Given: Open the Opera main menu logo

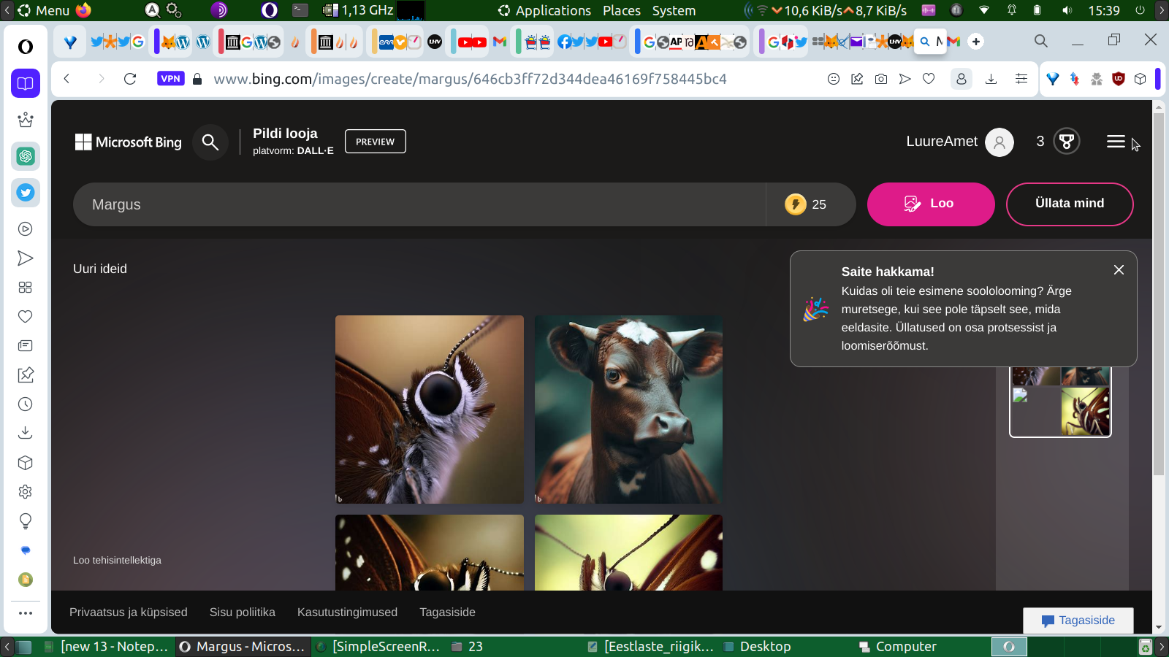Looking at the screenshot, I should pyautogui.click(x=26, y=47).
